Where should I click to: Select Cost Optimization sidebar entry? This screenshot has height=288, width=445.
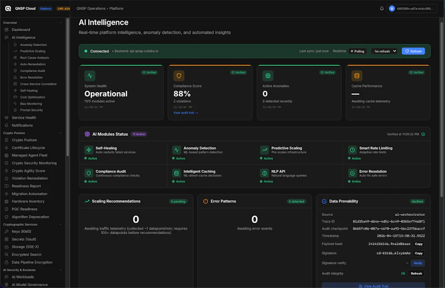click(32, 97)
